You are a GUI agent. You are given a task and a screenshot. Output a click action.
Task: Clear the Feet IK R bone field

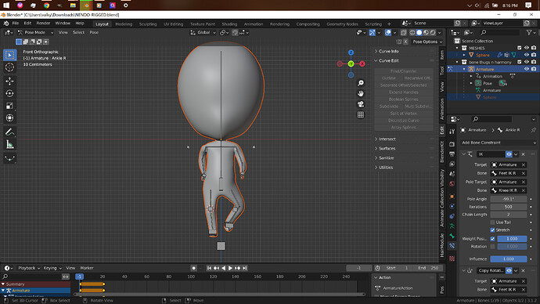523,173
